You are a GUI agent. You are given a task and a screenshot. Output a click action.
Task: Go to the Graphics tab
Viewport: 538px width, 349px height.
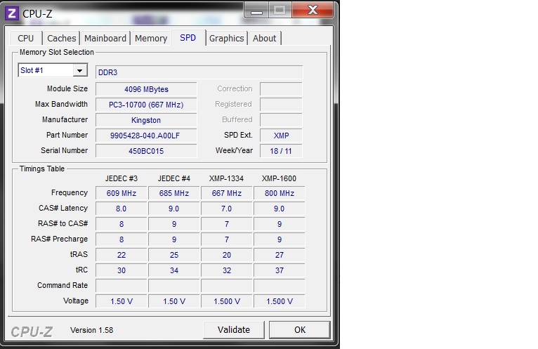226,38
